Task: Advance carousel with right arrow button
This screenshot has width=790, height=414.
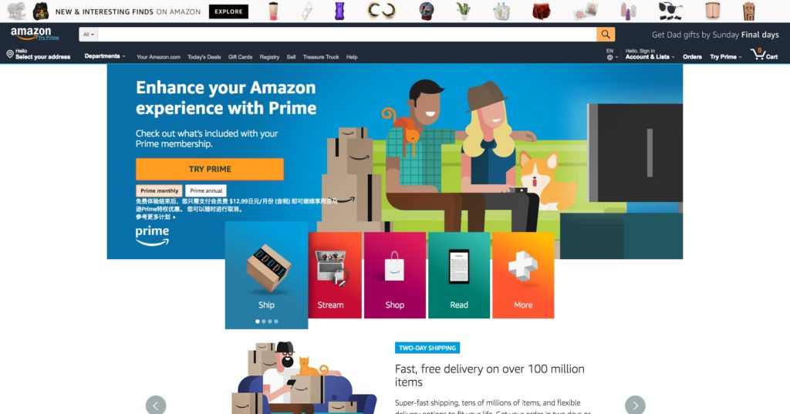Action: click(635, 405)
